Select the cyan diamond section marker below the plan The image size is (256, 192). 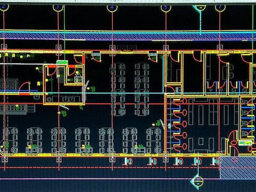197,182
